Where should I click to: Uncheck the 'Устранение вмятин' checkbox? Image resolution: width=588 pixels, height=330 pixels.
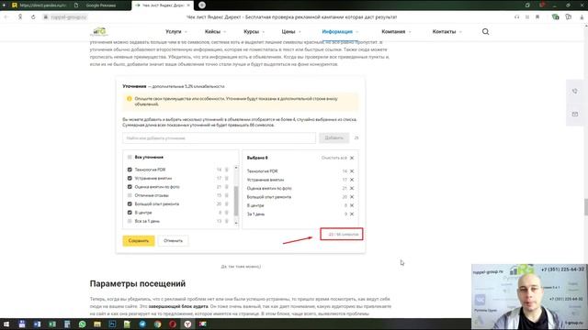click(130, 178)
